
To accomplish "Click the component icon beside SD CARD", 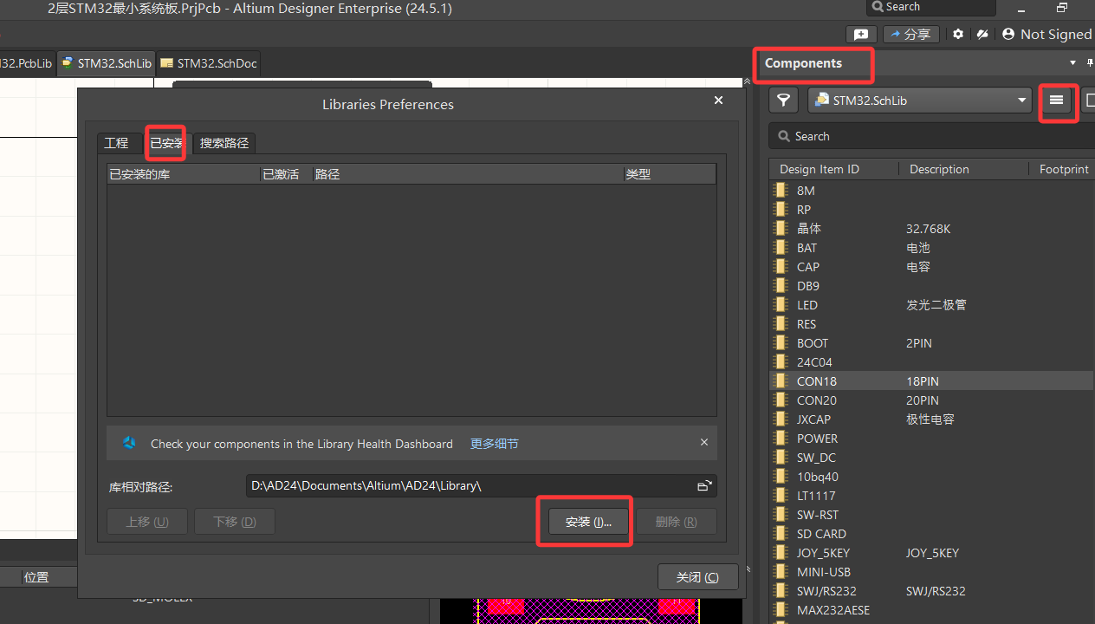I will tap(781, 533).
